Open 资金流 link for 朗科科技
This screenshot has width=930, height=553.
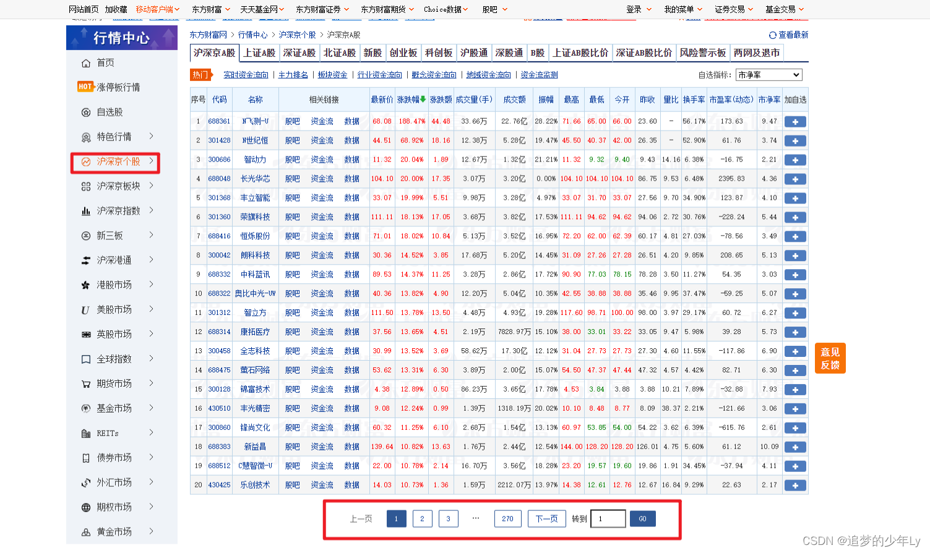322,255
